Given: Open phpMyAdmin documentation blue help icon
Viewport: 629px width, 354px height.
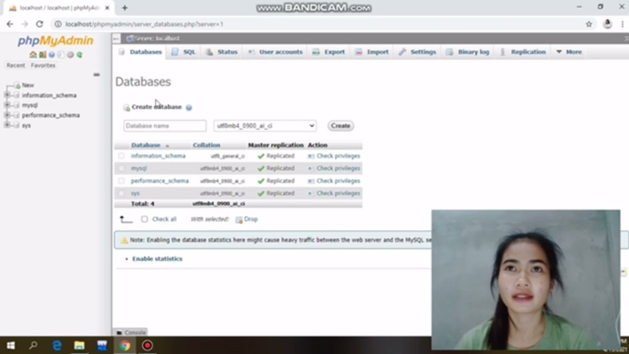Looking at the screenshot, I should (52, 55).
